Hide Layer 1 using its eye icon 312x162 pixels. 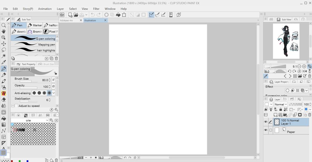(x=266, y=122)
